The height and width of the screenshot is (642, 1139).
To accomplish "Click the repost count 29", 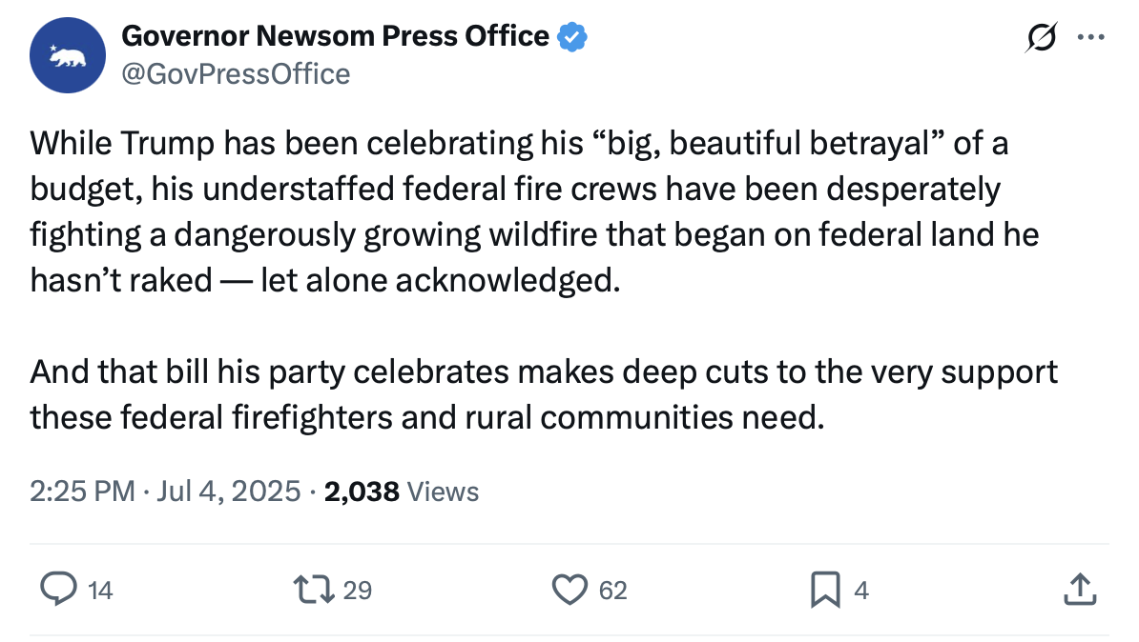I will (357, 591).
